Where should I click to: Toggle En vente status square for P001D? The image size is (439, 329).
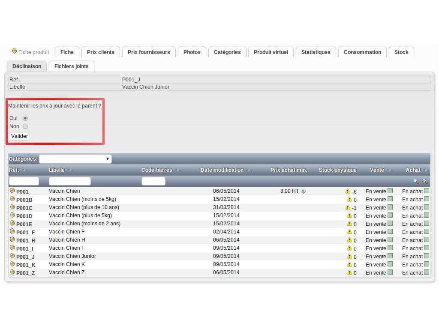tap(390, 215)
